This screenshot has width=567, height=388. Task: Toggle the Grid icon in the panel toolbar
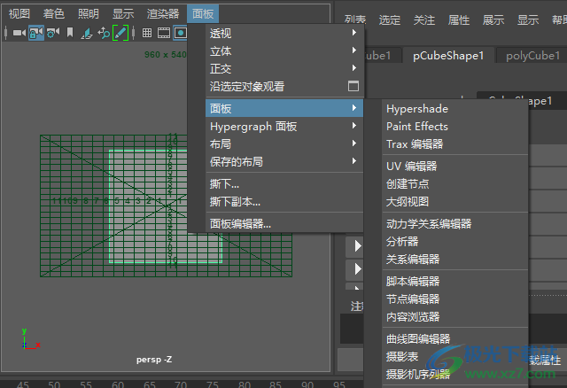[x=147, y=33]
